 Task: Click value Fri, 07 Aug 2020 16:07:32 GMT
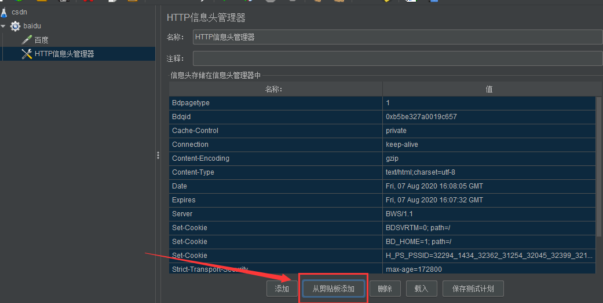489,199
